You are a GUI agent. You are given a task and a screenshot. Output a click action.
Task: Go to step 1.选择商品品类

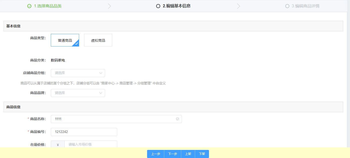(x=48, y=6)
